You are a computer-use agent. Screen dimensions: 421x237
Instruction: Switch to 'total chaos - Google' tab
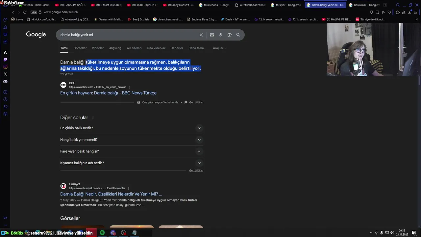(x=214, y=5)
